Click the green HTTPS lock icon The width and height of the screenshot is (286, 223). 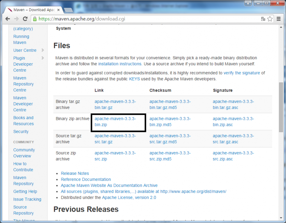pos(35,19)
